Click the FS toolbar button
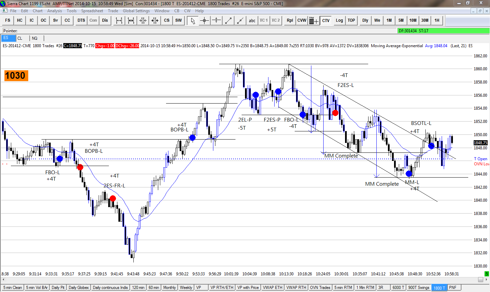The width and height of the screenshot is (490, 292). click(x=8, y=20)
